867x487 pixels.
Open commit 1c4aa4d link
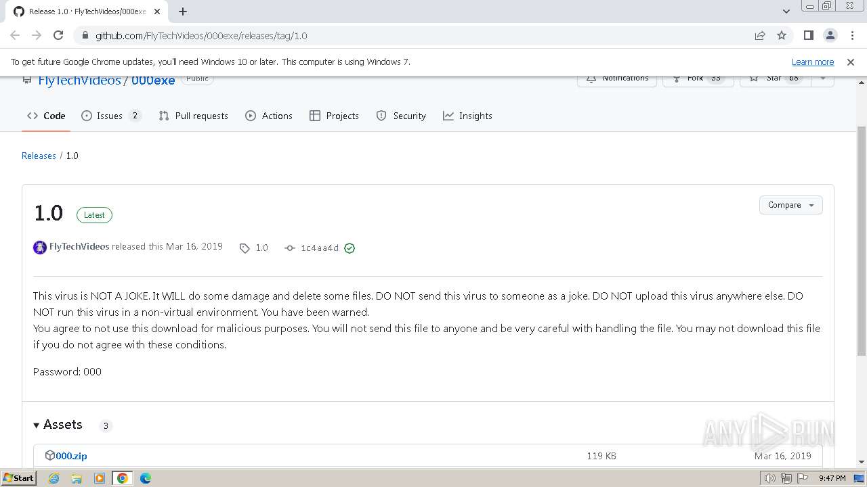coord(312,248)
